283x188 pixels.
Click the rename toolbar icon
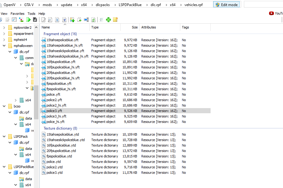86,20
